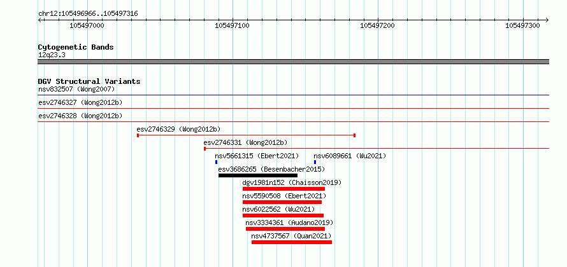Click the small blue nsv5661315 marker
The image size is (567, 267).
(x=216, y=162)
